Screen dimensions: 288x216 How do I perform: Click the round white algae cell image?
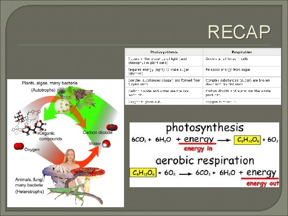click(62, 106)
